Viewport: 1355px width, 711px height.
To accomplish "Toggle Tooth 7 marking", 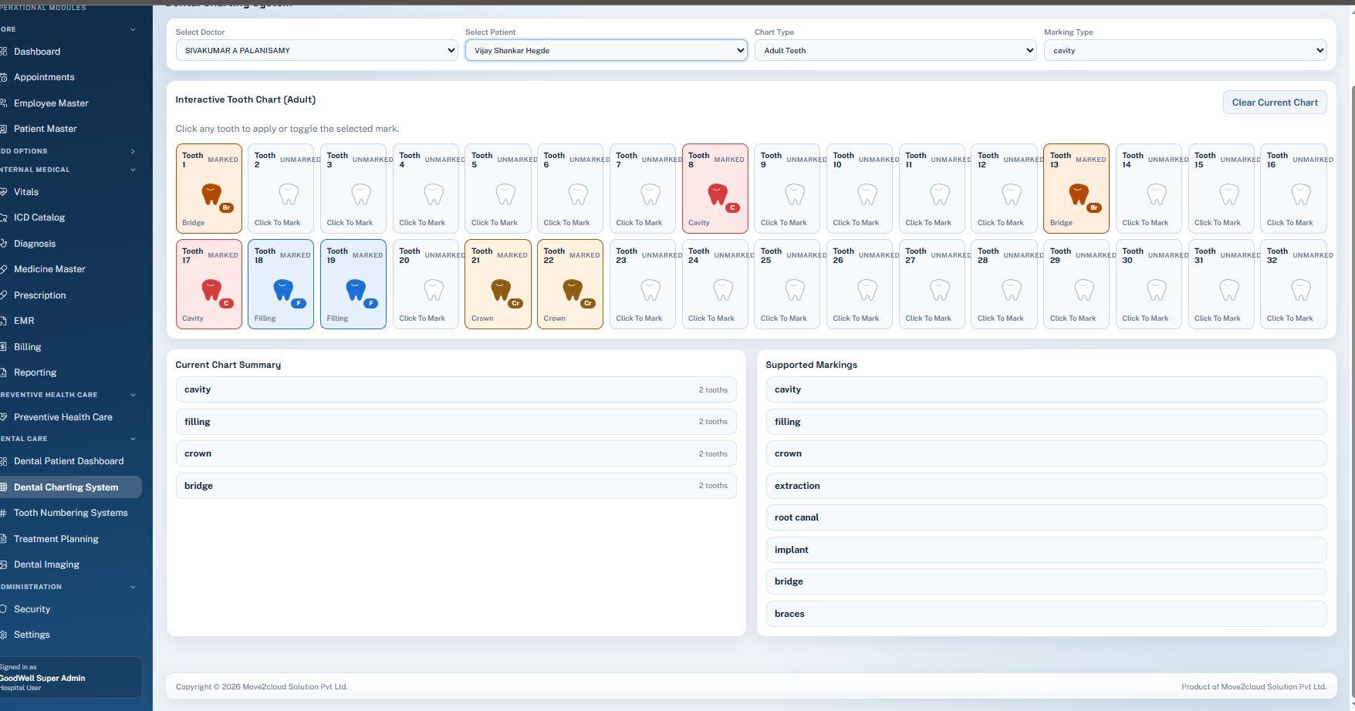I will (x=643, y=188).
